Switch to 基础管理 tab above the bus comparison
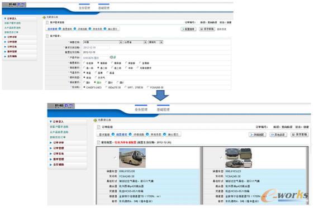Viewport: 314px width, 208px height. [x=163, y=109]
